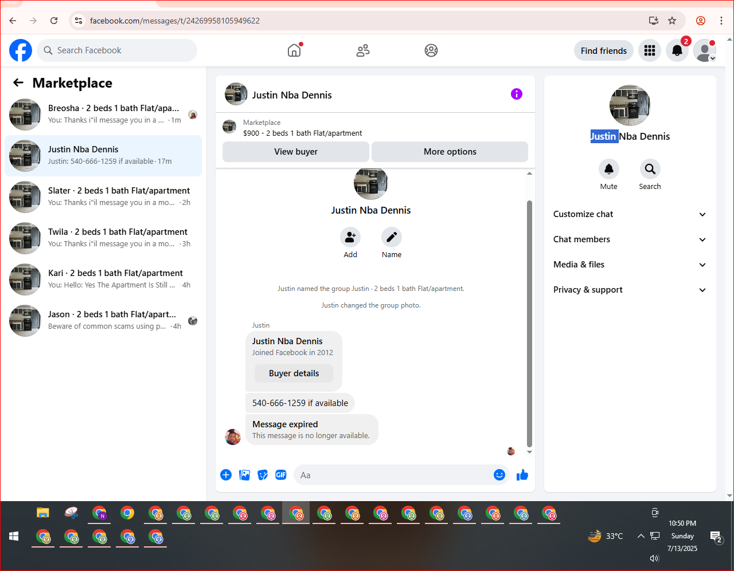Select the Justin Nba Dennis conversation in list
The width and height of the screenshot is (734, 571).
pos(103,156)
